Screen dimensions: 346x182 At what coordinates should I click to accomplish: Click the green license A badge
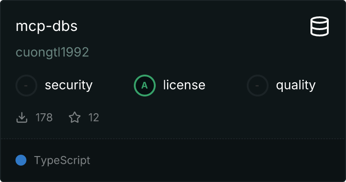[145, 85]
